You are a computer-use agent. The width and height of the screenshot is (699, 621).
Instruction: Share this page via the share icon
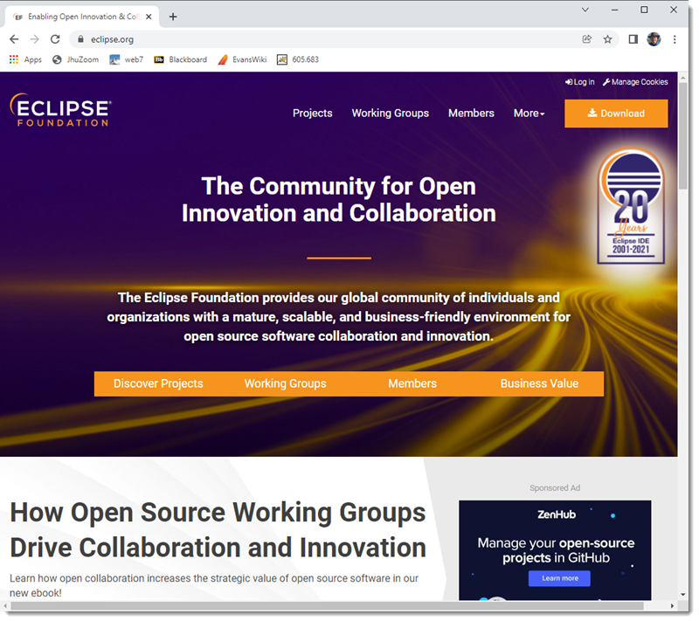coord(586,39)
